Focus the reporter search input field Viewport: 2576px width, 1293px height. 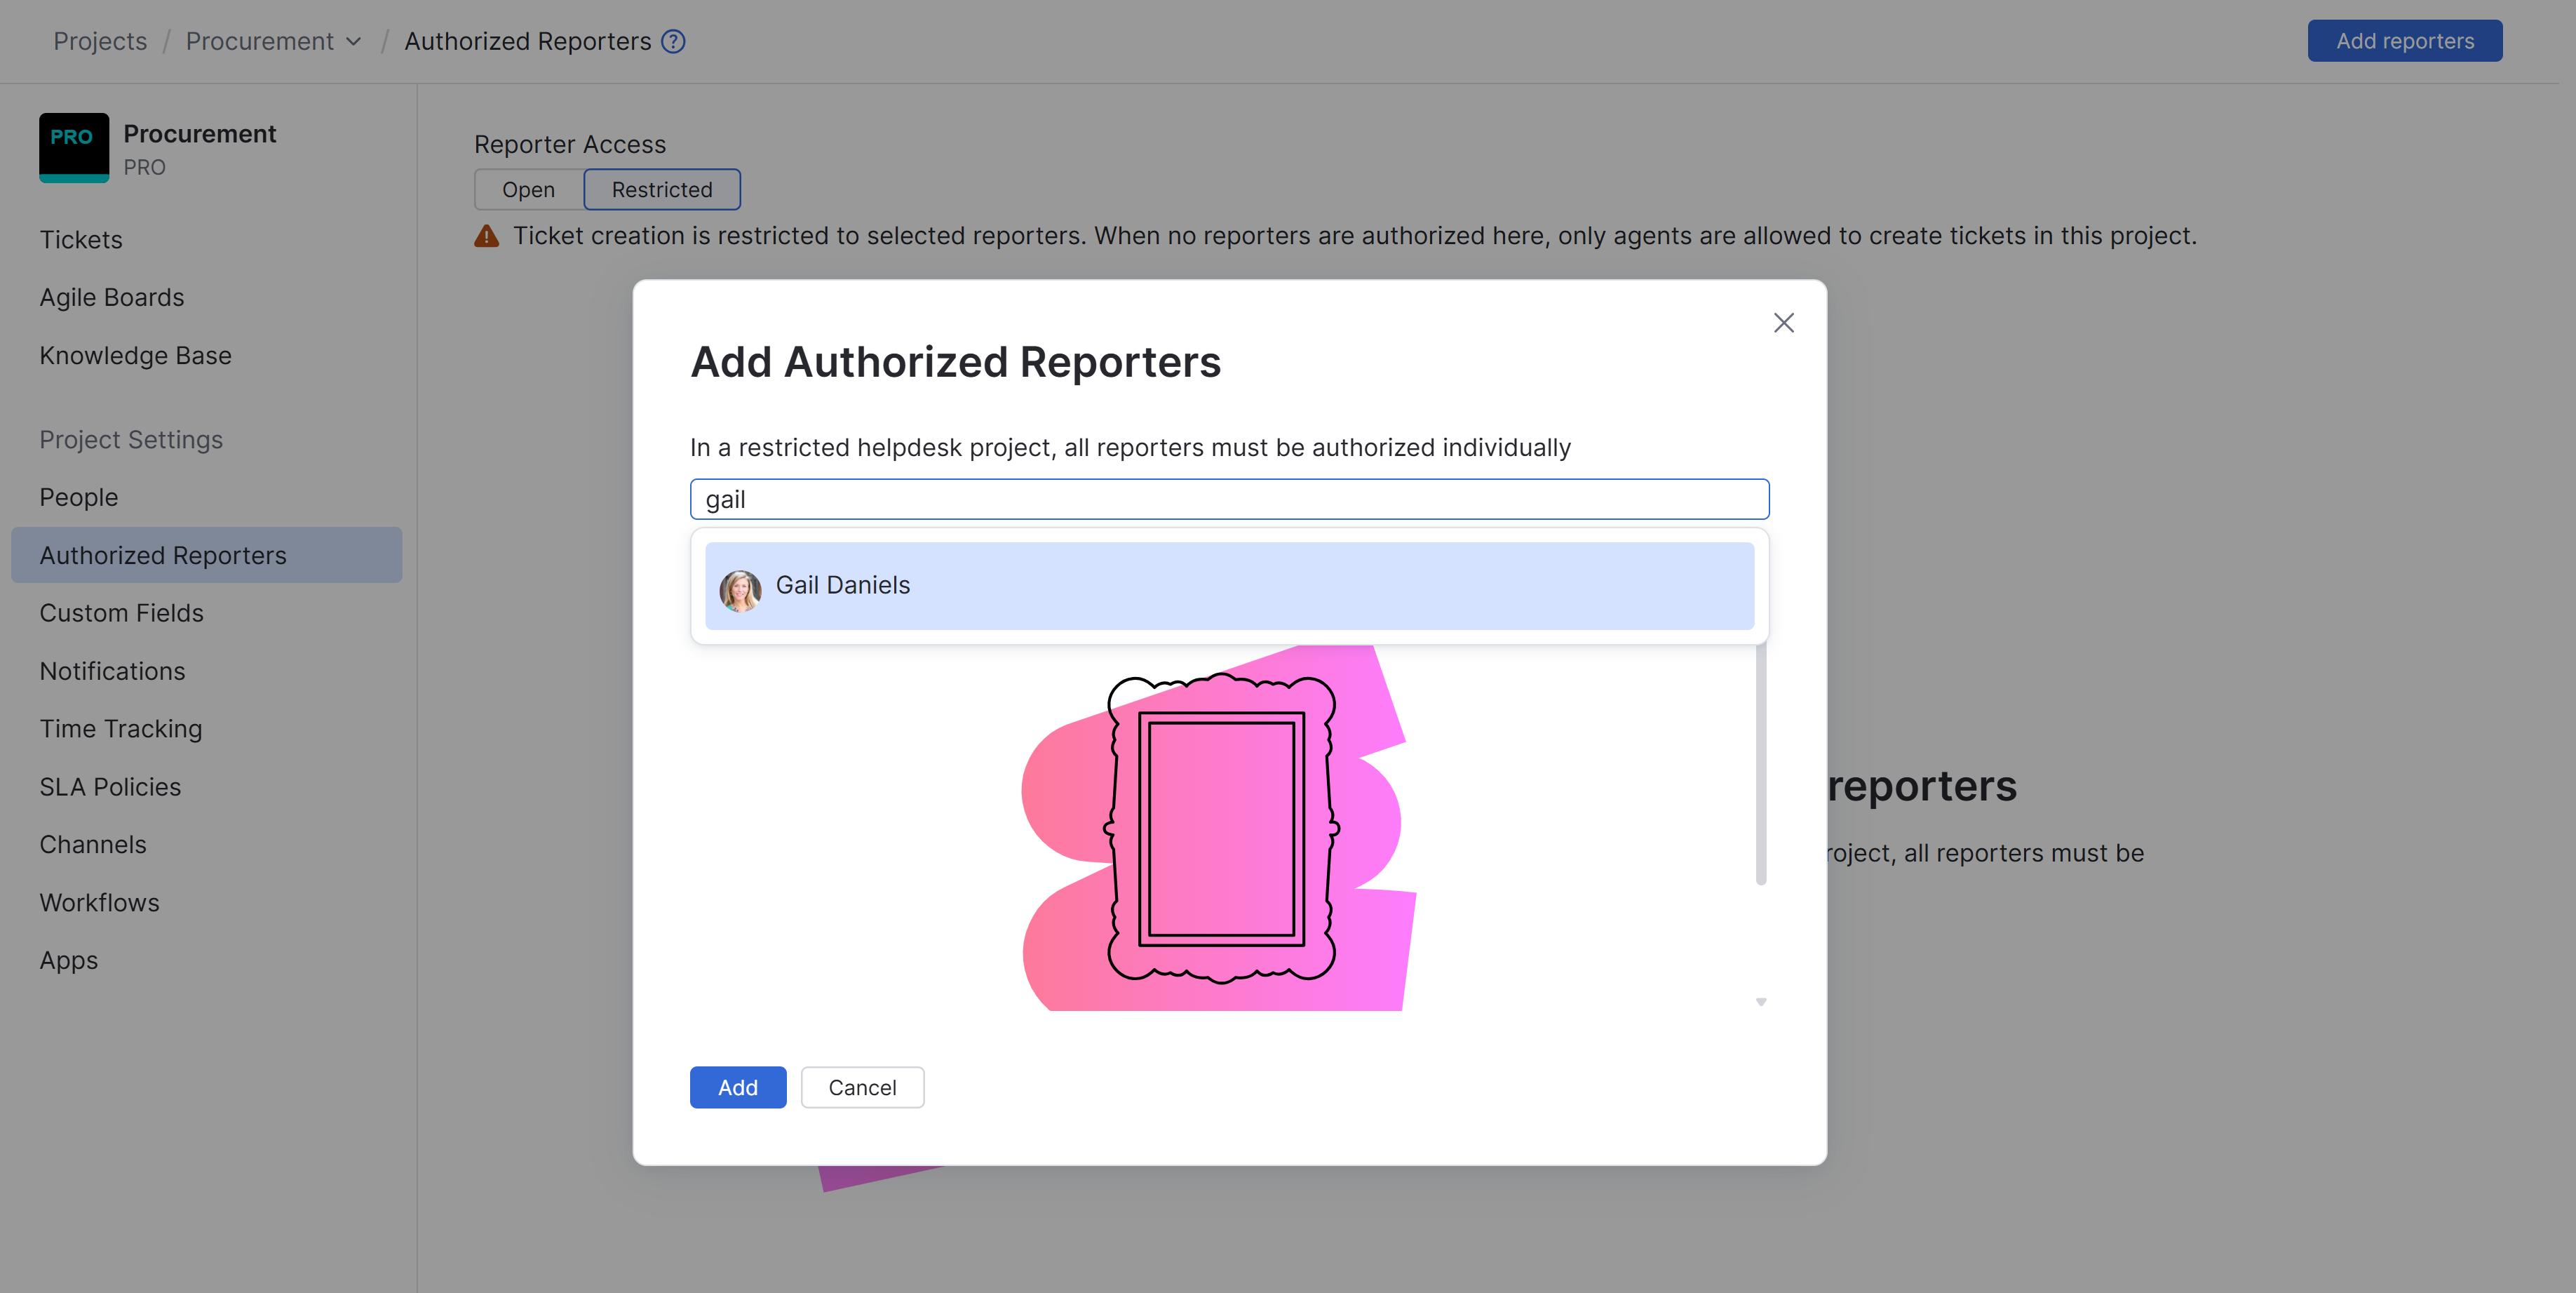click(1228, 499)
